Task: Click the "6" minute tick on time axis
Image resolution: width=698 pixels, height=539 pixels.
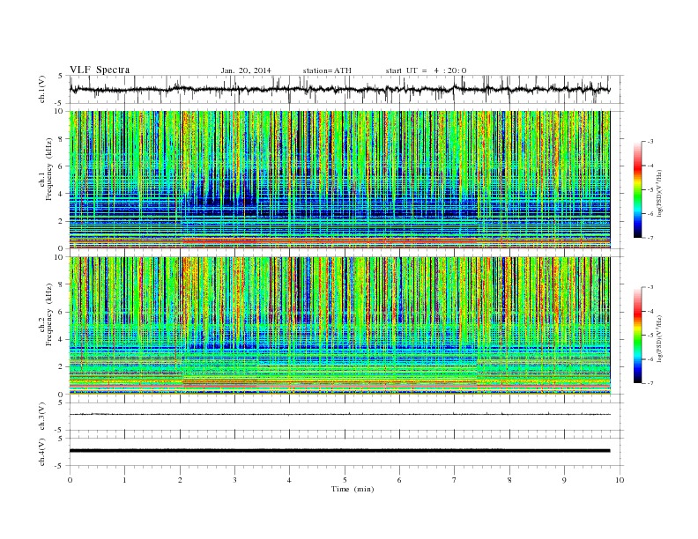Action: point(399,480)
